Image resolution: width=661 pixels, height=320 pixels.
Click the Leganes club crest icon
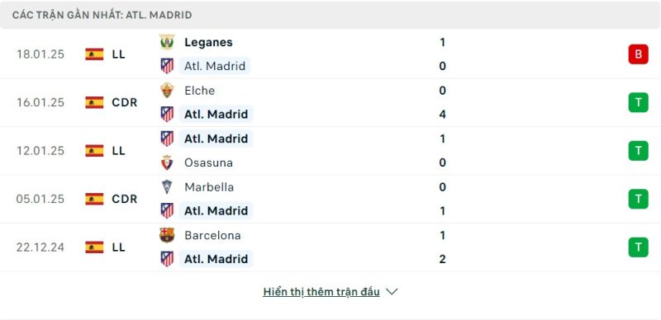coord(167,42)
